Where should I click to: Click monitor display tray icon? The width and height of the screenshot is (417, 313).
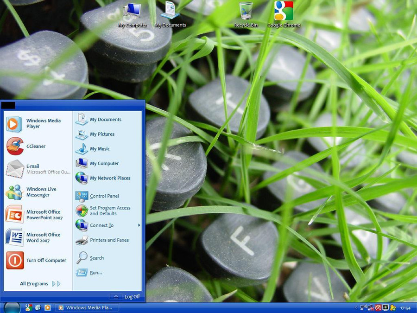pyautogui.click(x=385, y=308)
